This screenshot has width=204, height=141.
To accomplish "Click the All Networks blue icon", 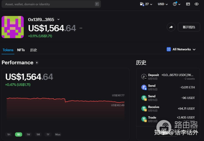I will point(169,49).
